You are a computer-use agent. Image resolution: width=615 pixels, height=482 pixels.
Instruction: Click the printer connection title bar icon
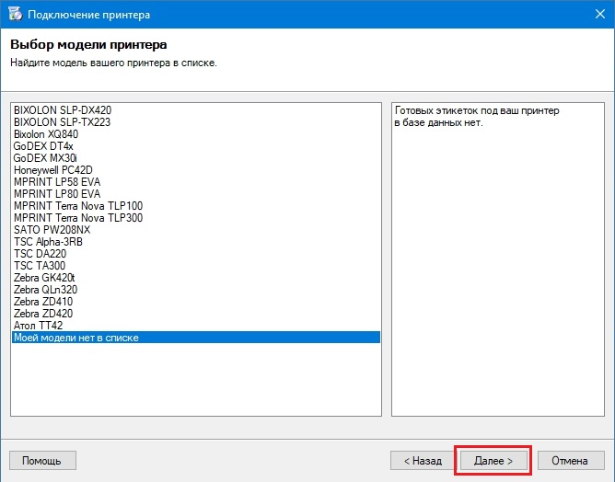(x=16, y=14)
